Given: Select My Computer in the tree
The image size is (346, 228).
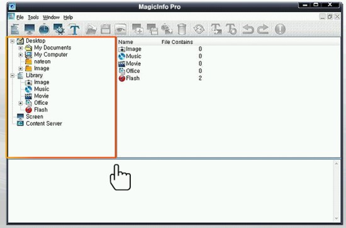Looking at the screenshot, I should pyautogui.click(x=51, y=55).
